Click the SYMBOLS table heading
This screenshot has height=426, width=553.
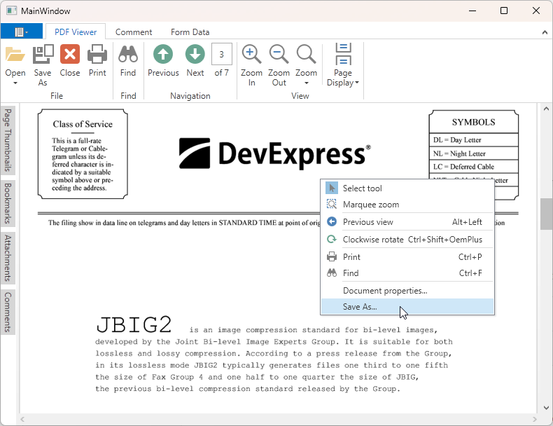point(473,122)
